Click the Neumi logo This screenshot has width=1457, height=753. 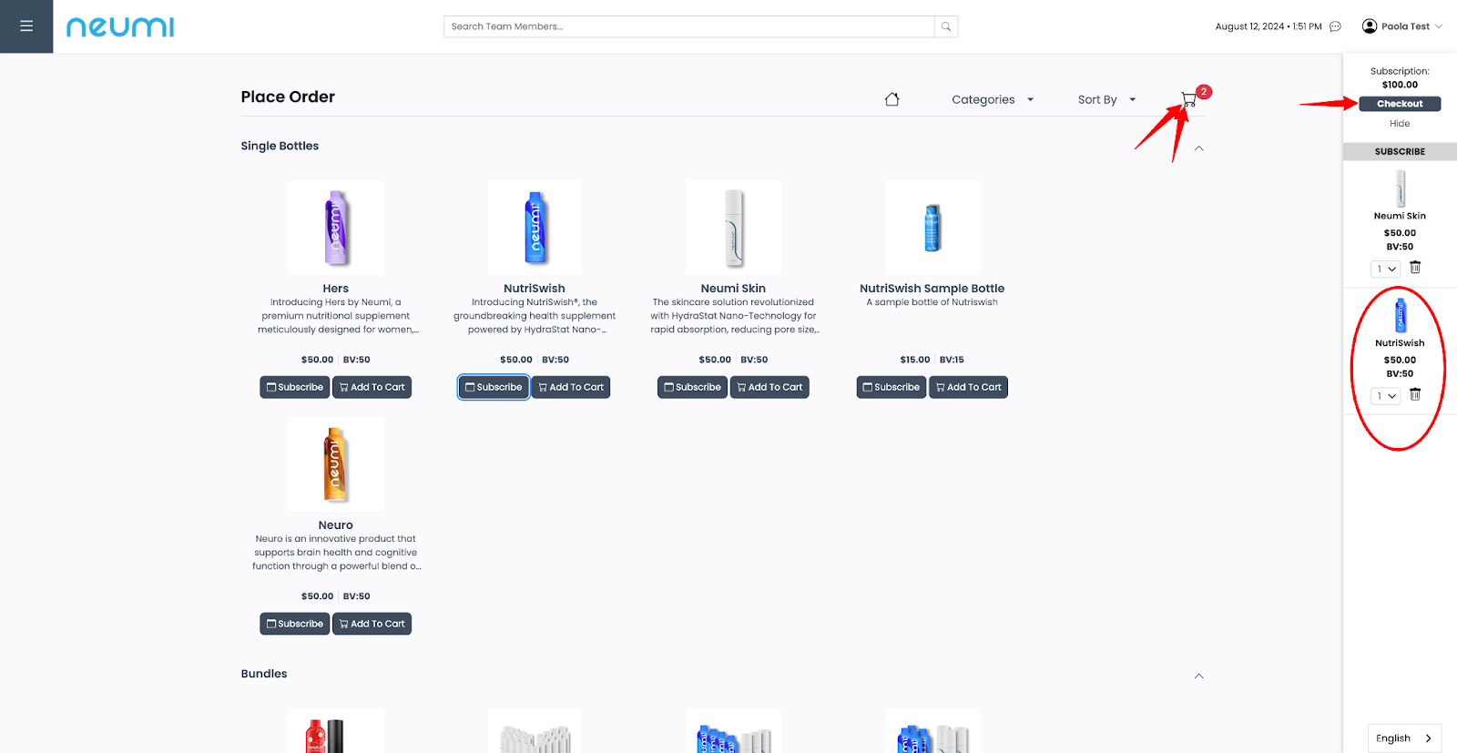coord(120,27)
